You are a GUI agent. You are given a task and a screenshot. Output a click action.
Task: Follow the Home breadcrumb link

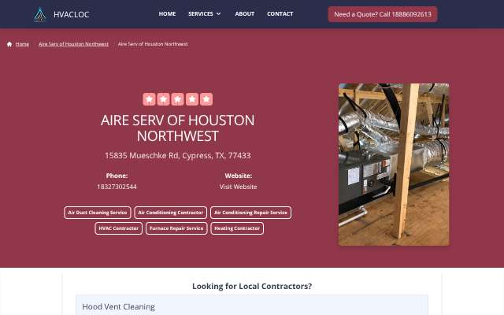pyautogui.click(x=22, y=44)
